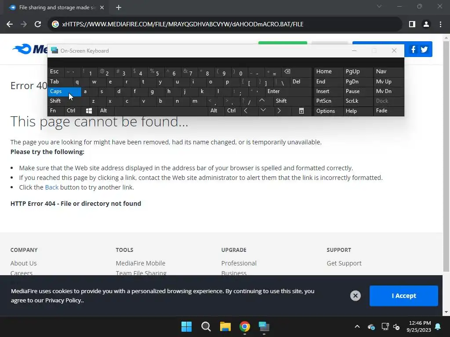Click the spacebar on On-Screen Keyboard

pyautogui.click(x=161, y=111)
